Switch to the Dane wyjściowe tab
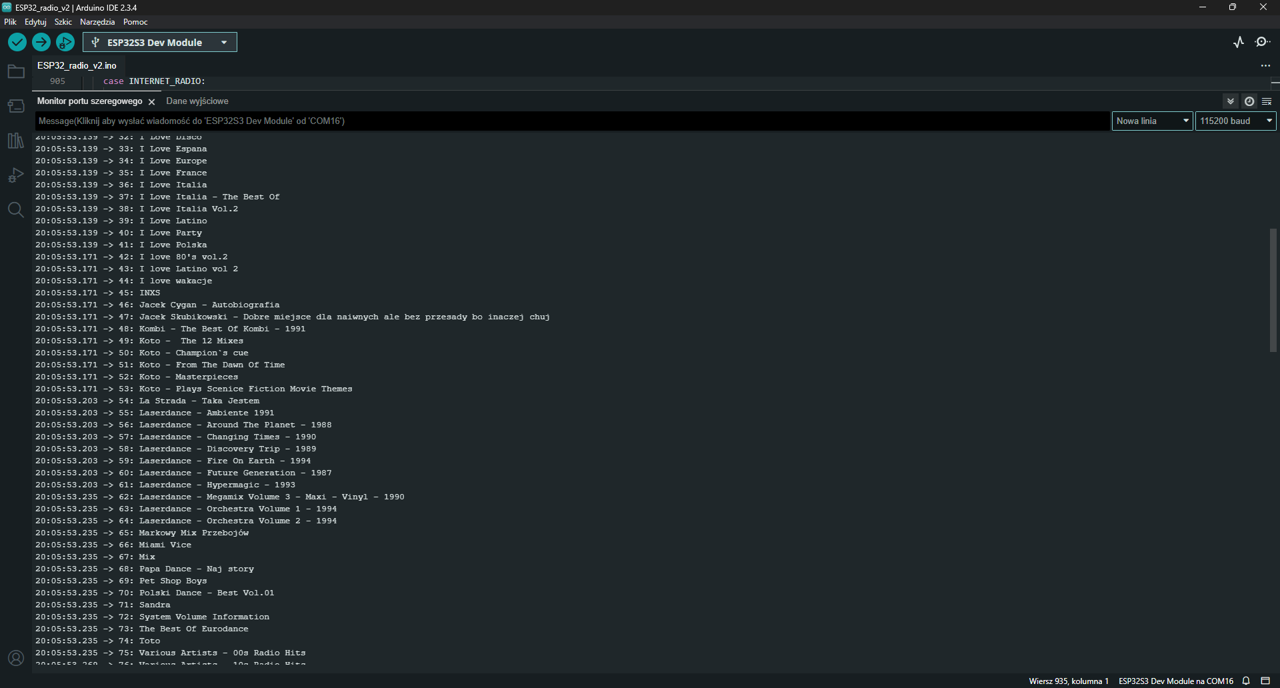Viewport: 1280px width, 688px height. 197,101
